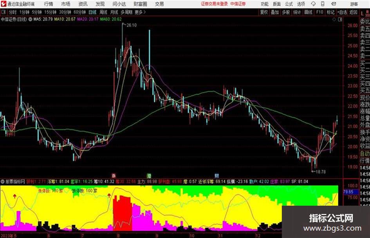Expand the 更多 period options
Image resolution: width=370 pixels, height=238 pixels.
click(140, 12)
